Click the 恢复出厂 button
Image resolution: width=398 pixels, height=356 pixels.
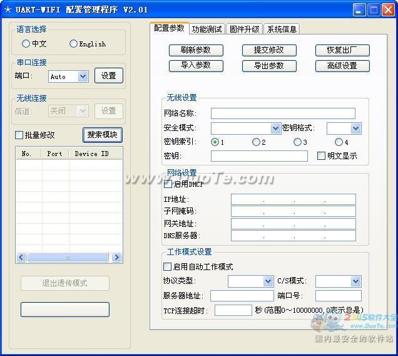(x=342, y=50)
